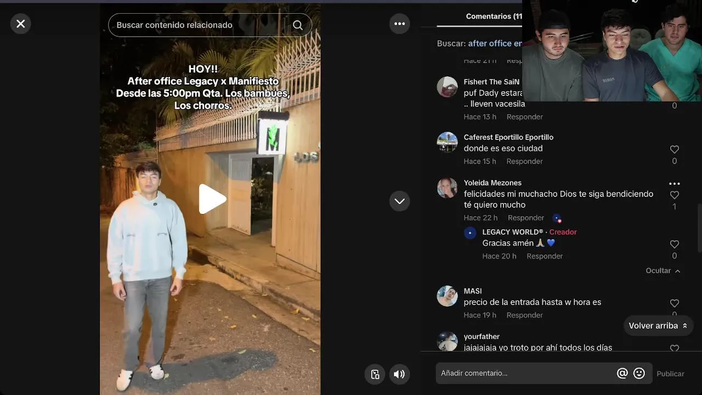Viewport: 702px width, 395px height.
Task: Open MASI's avatar
Action: click(447, 296)
